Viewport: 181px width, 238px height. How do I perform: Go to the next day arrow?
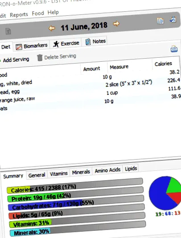(116, 24)
